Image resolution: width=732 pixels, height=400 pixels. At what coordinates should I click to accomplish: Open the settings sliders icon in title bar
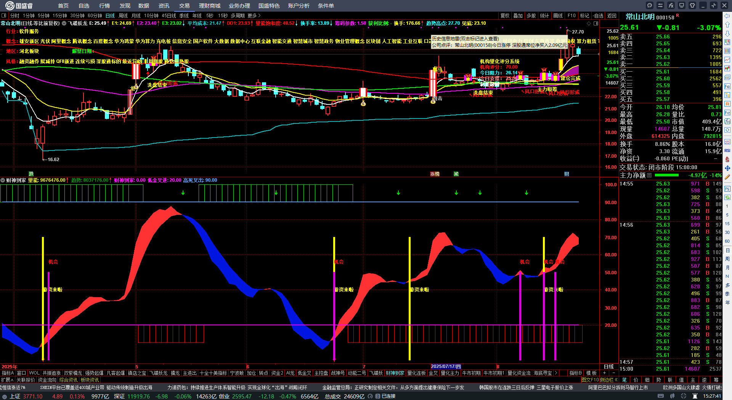coord(660,5)
